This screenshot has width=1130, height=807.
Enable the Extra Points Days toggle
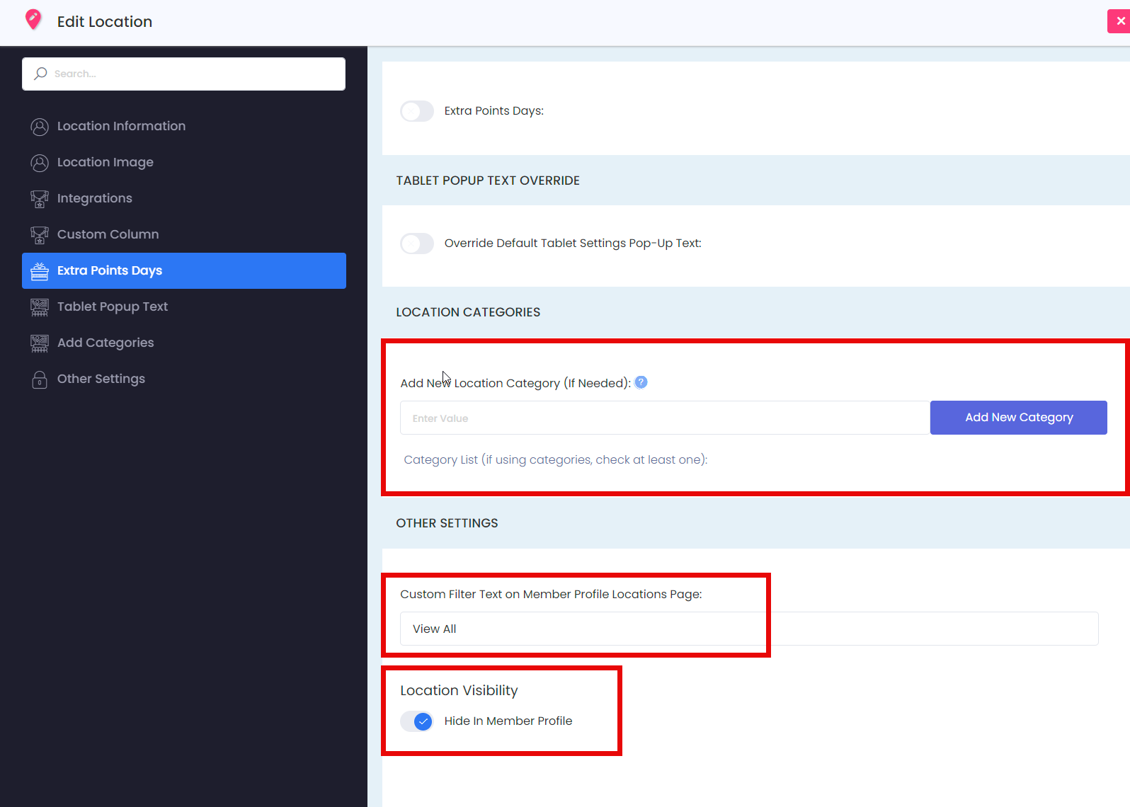coord(417,111)
